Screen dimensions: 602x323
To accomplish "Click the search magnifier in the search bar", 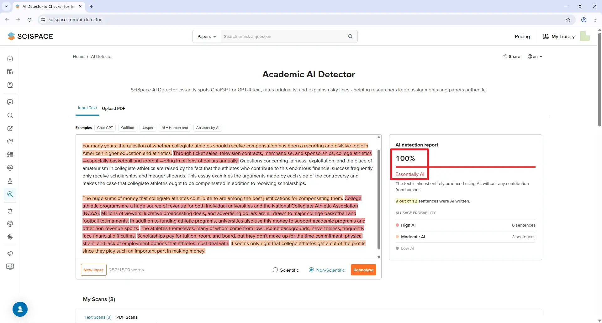I will [350, 36].
